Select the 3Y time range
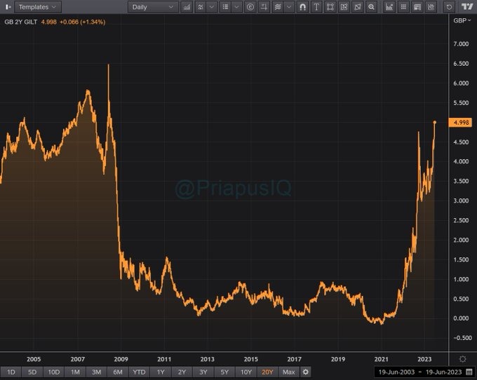477x380 pixels. (203, 372)
